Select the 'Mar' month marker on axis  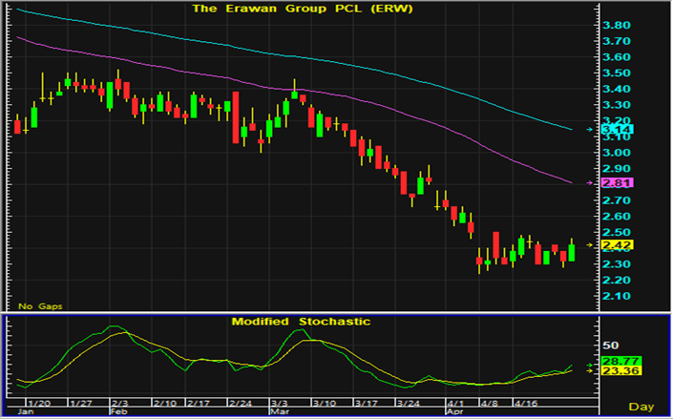[x=281, y=413]
